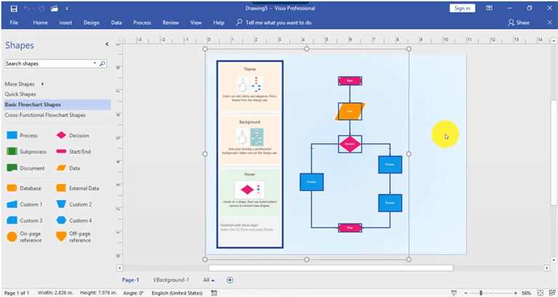Screen dimensions: 558x297
Task: Add a new page with the plus icon
Action: tap(230, 280)
